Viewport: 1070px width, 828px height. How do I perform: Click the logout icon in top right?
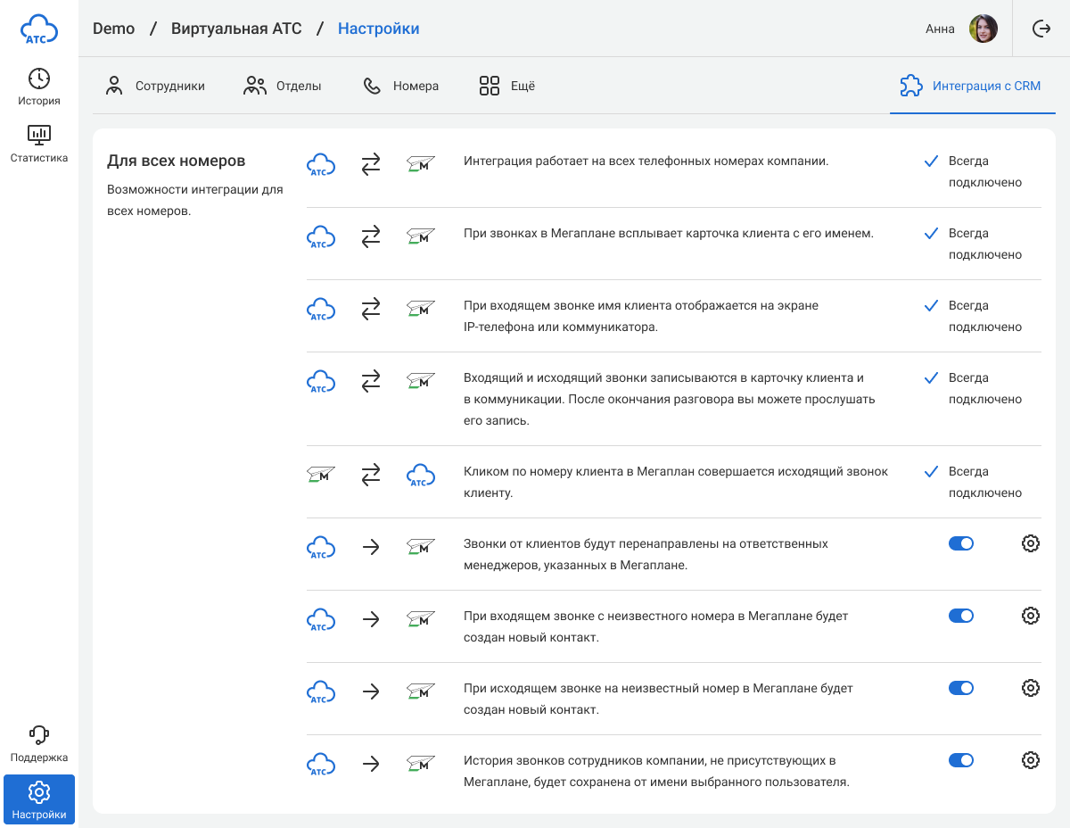(x=1041, y=29)
